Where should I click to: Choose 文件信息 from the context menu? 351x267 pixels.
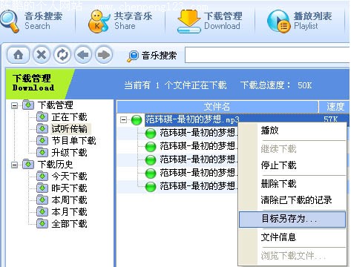pyautogui.click(x=292, y=237)
